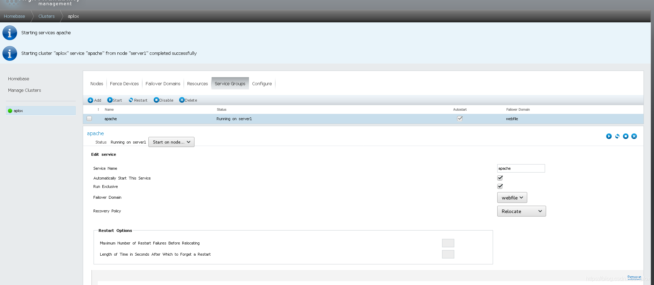Click info icon beside Starting services apache

tap(10, 33)
